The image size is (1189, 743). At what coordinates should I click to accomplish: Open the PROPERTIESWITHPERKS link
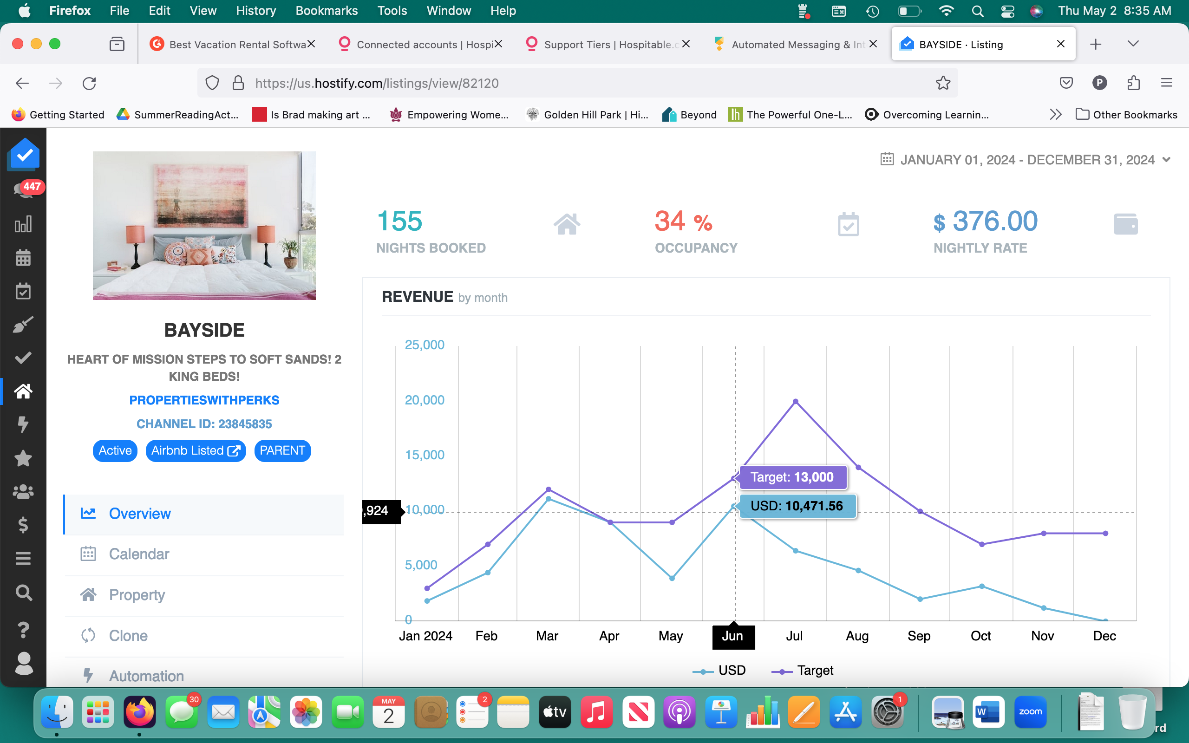pyautogui.click(x=204, y=400)
